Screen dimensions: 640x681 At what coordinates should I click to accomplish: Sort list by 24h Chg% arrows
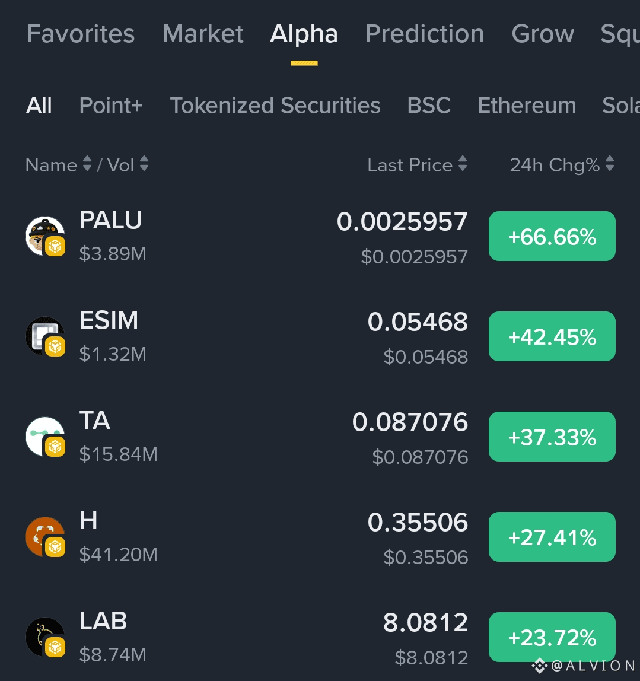[x=610, y=164]
